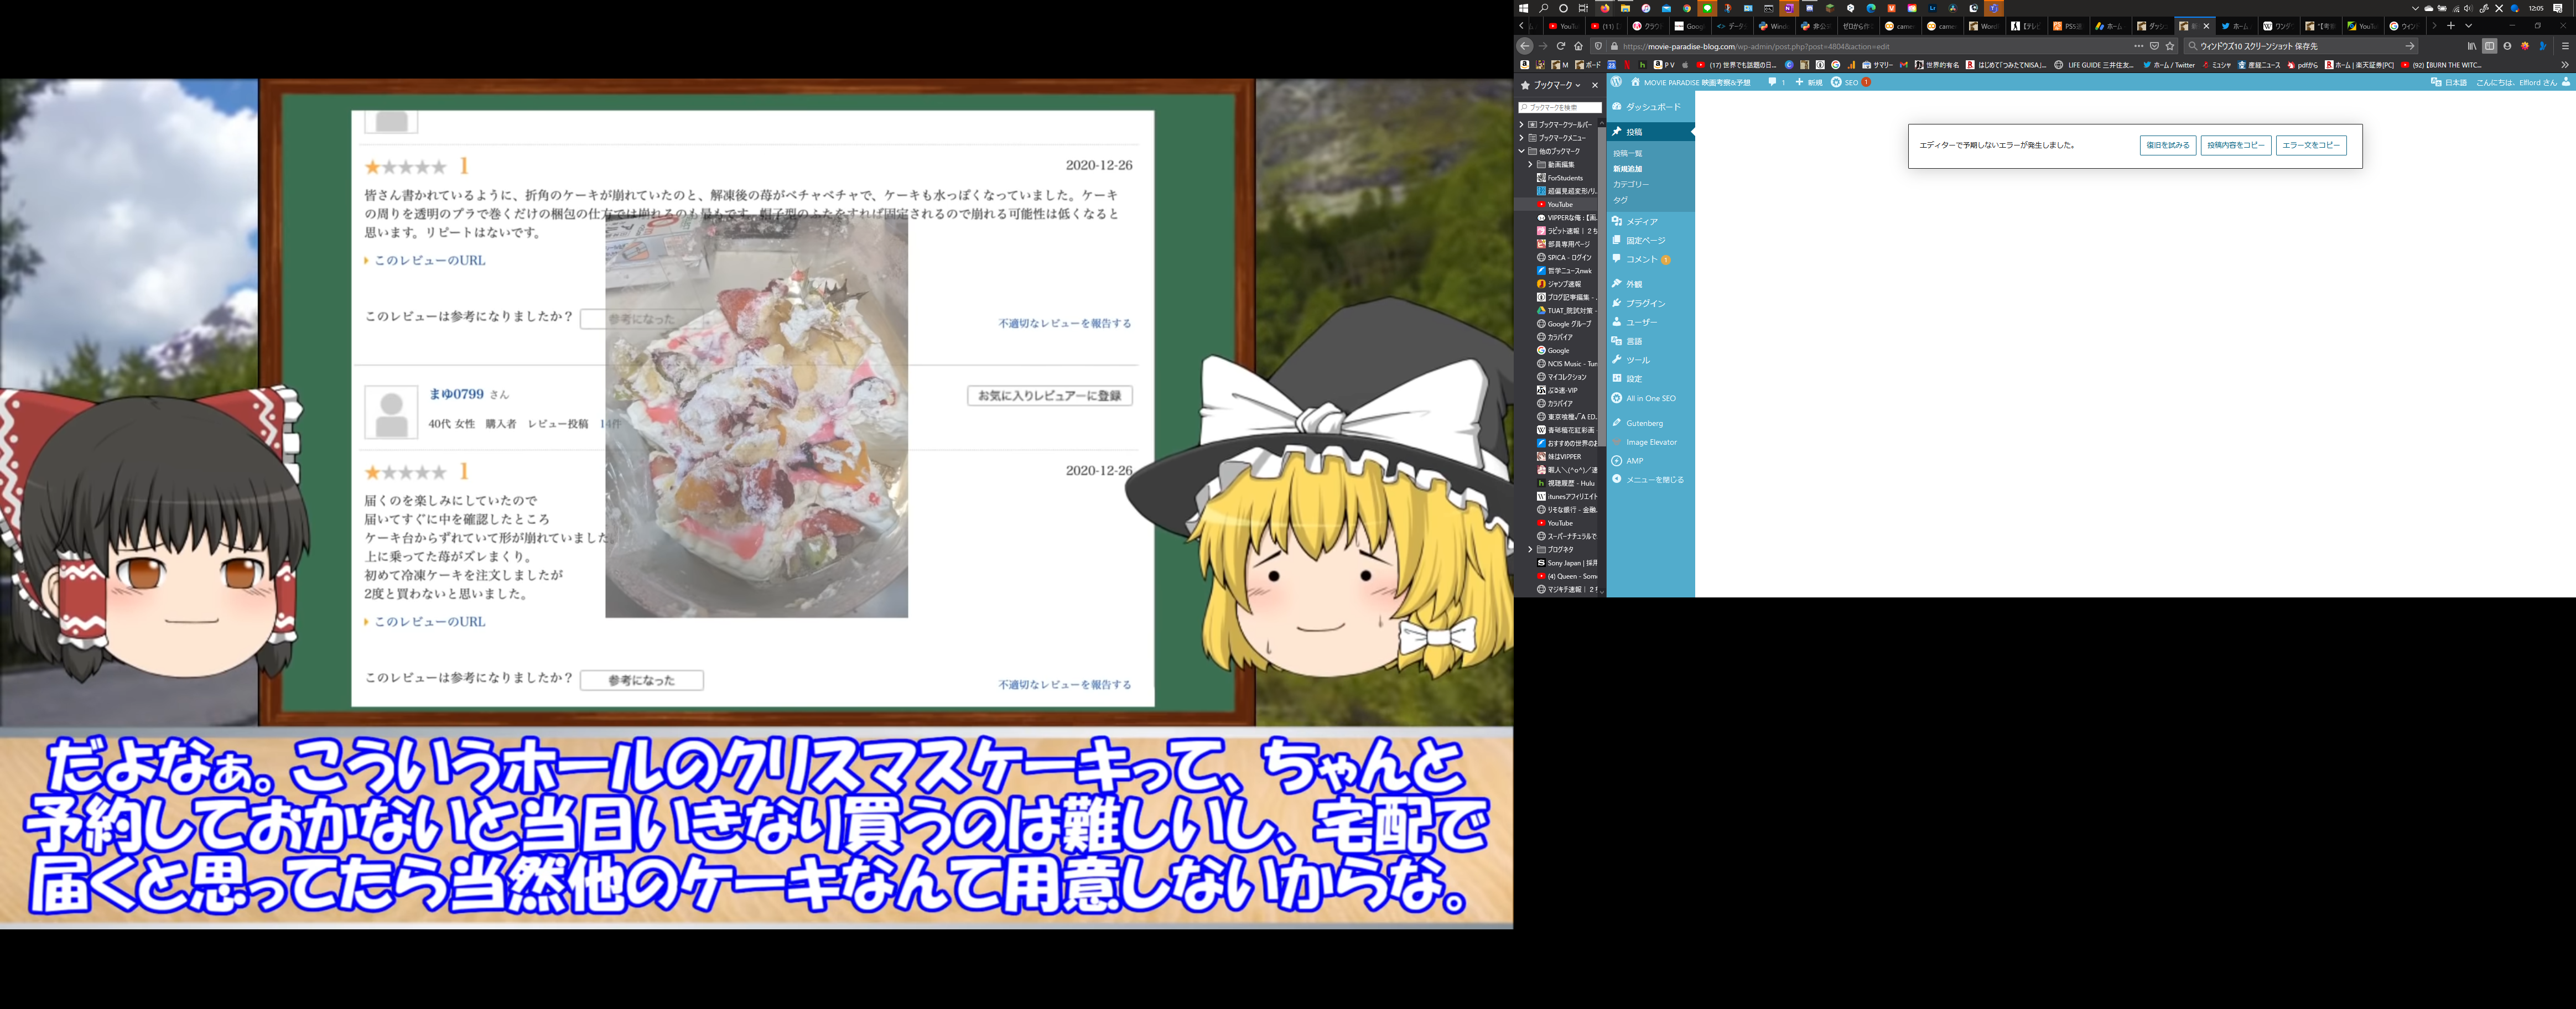Open comments bubble in WordPress admin bar
The height and width of the screenshot is (1009, 2576).
point(1776,82)
